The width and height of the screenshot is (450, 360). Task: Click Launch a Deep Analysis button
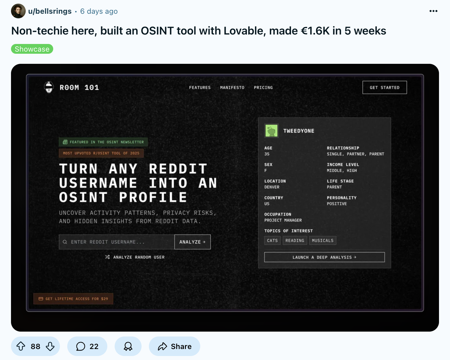[324, 257]
